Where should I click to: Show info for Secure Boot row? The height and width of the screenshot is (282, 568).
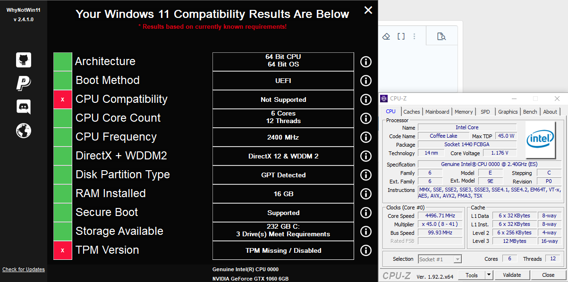pyautogui.click(x=366, y=213)
